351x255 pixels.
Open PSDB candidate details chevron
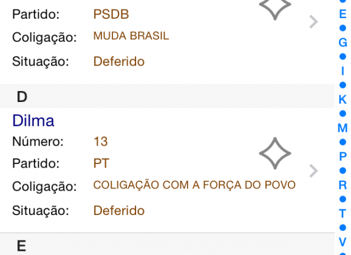pyautogui.click(x=313, y=22)
